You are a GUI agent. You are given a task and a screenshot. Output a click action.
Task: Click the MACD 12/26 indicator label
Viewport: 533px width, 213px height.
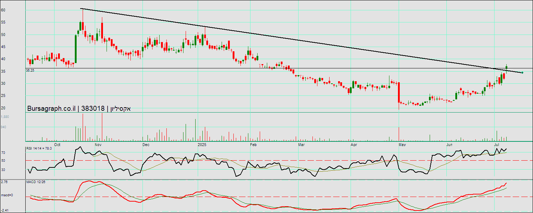coord(36,182)
